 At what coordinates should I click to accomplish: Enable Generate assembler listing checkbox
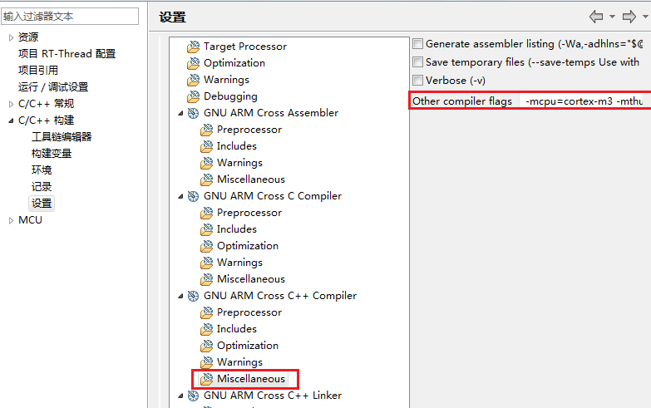click(x=418, y=44)
